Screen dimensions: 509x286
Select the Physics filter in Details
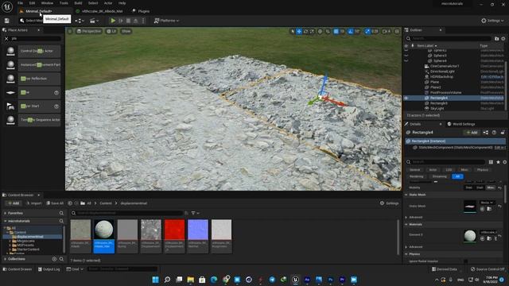(483, 169)
